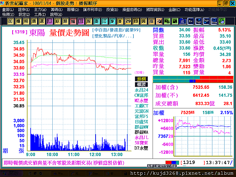Select warrant 群益MW in the list

(x=141, y=127)
